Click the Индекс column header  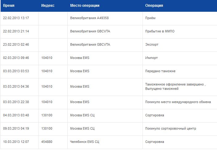(x=48, y=6)
